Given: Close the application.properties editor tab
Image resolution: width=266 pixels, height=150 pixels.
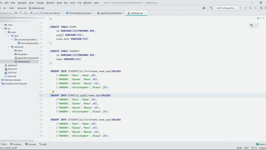Looking at the screenshot, I should coord(124,13).
